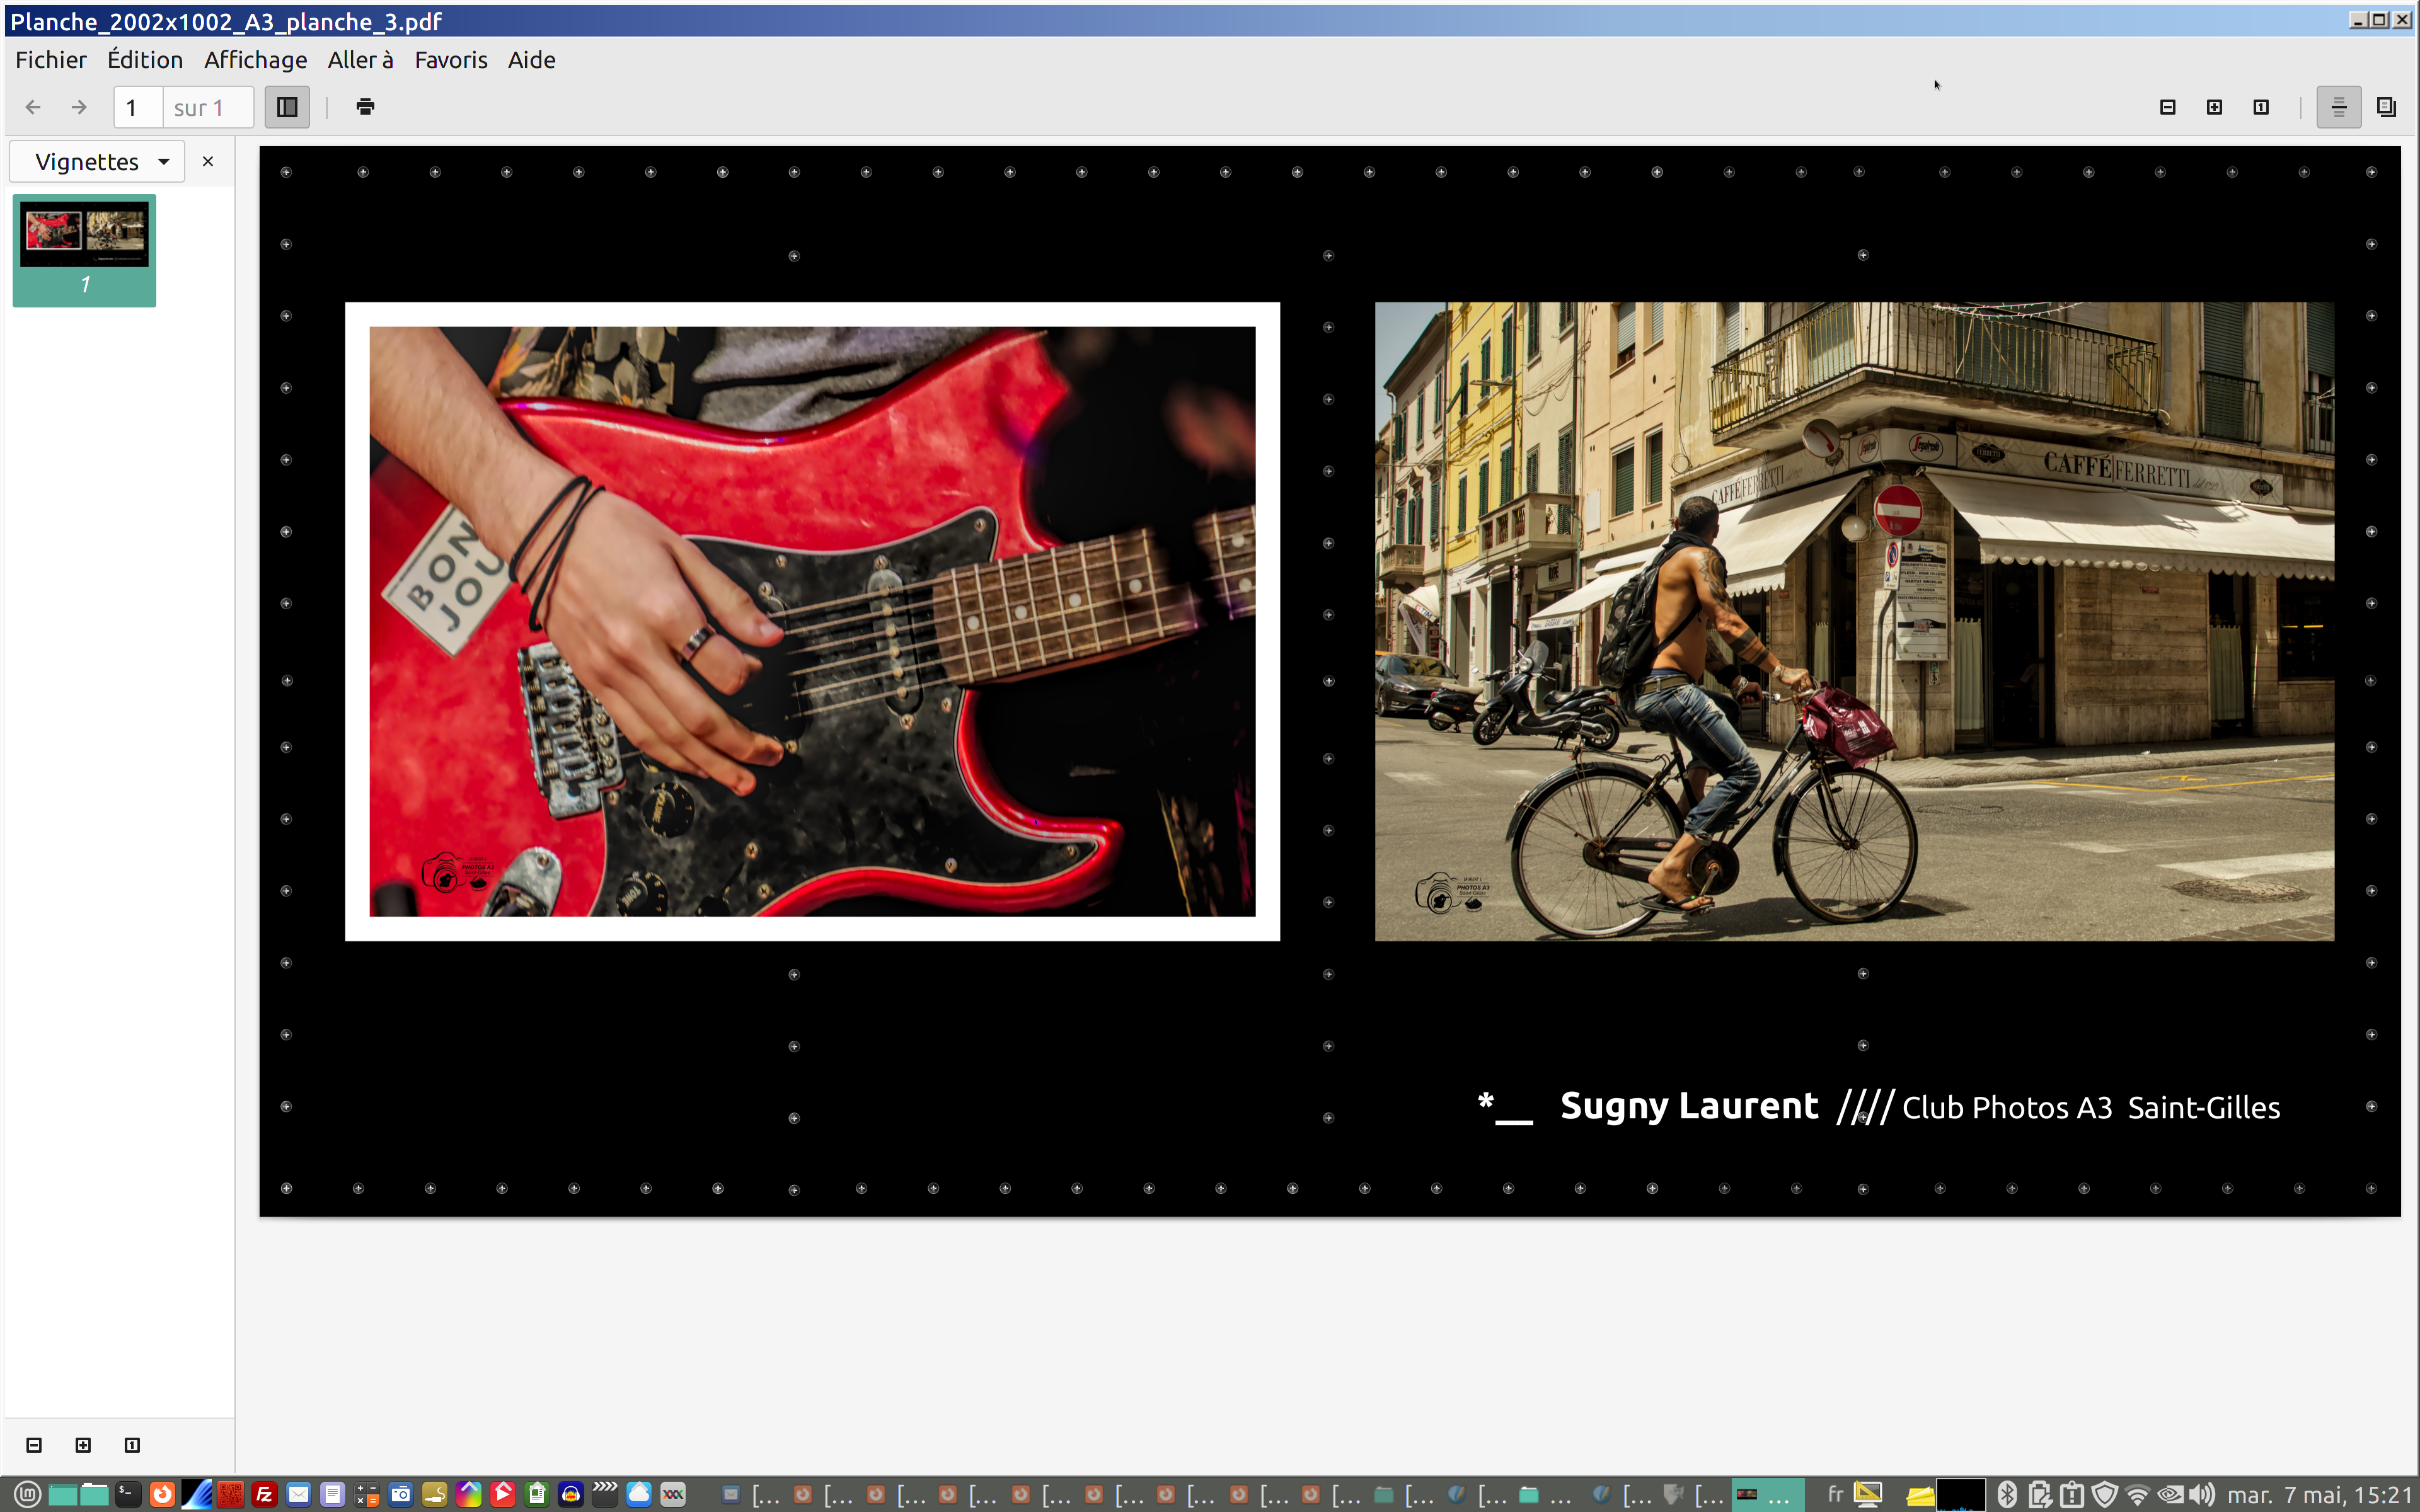Toggle the side pane visibility button
Screen dimensions: 2420x1512
coord(287,107)
